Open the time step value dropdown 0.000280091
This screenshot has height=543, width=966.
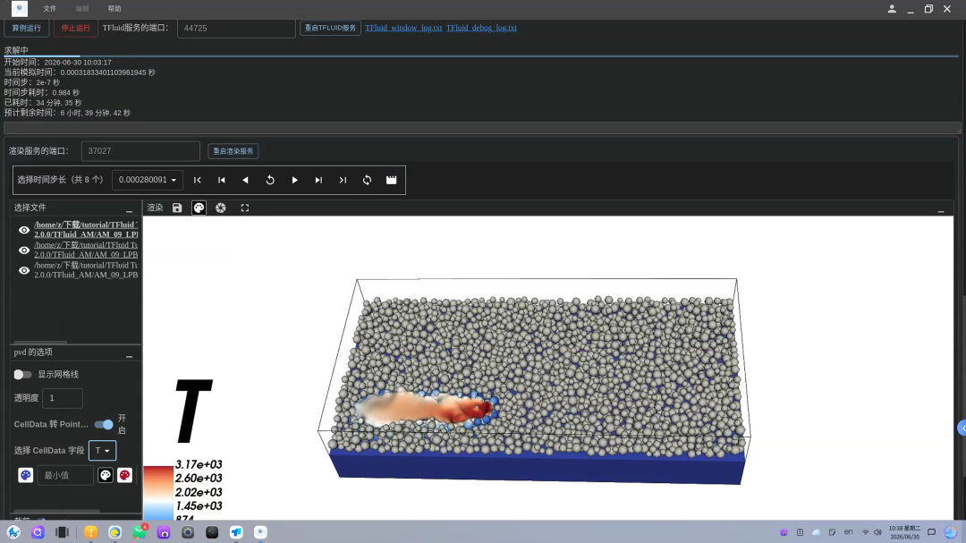coord(148,180)
